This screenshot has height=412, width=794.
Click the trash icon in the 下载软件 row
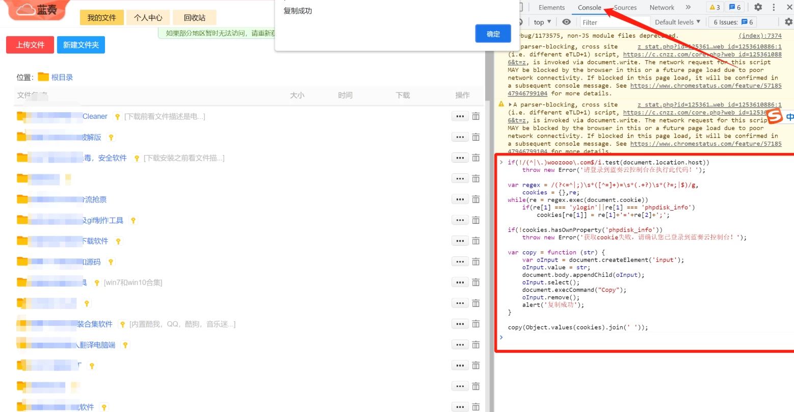coord(475,241)
